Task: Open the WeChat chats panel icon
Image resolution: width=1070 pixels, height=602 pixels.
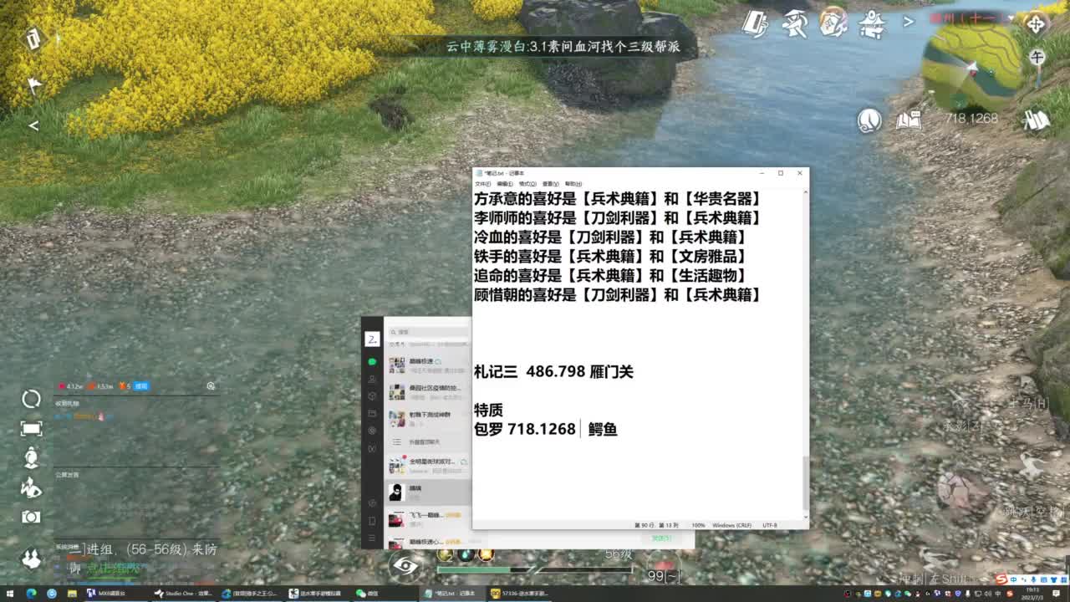Action: pos(371,362)
